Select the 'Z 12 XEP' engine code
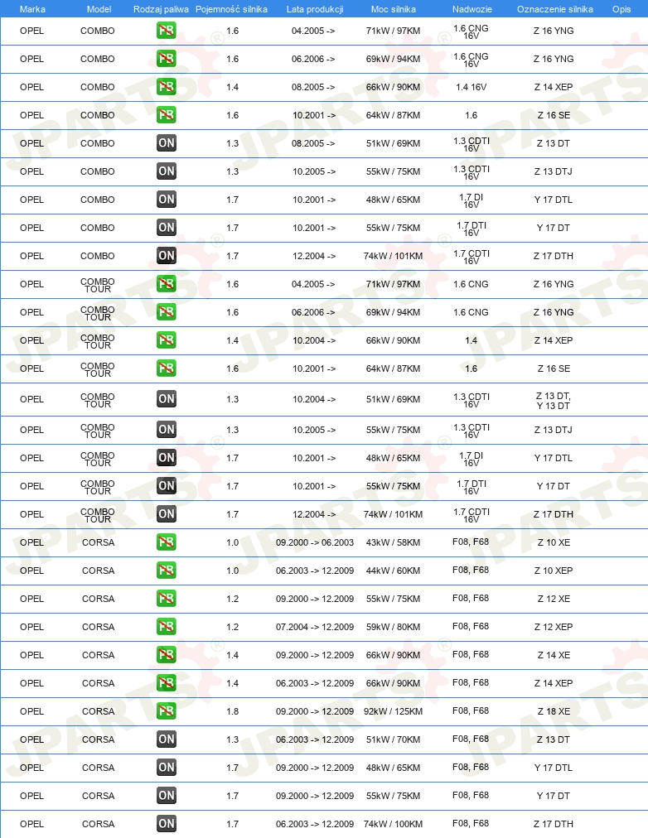This screenshot has height=838, width=648. 554,627
